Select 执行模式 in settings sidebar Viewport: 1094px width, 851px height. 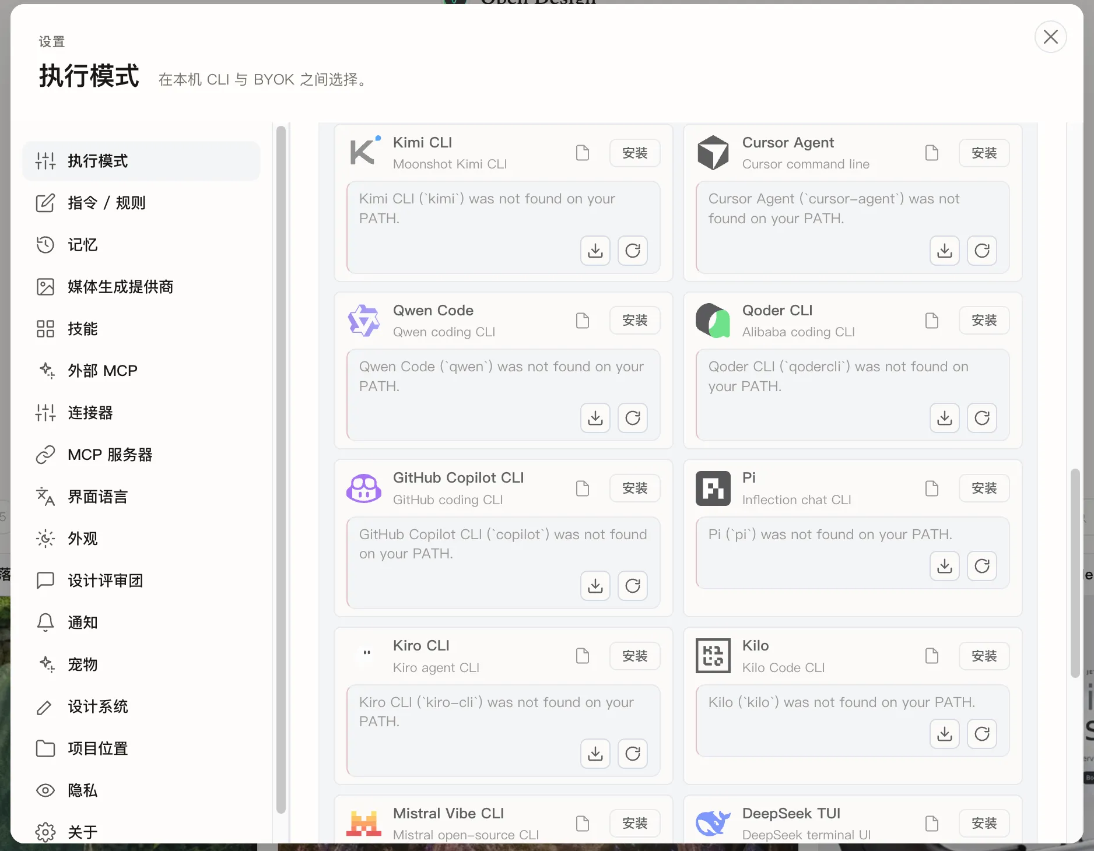[141, 161]
